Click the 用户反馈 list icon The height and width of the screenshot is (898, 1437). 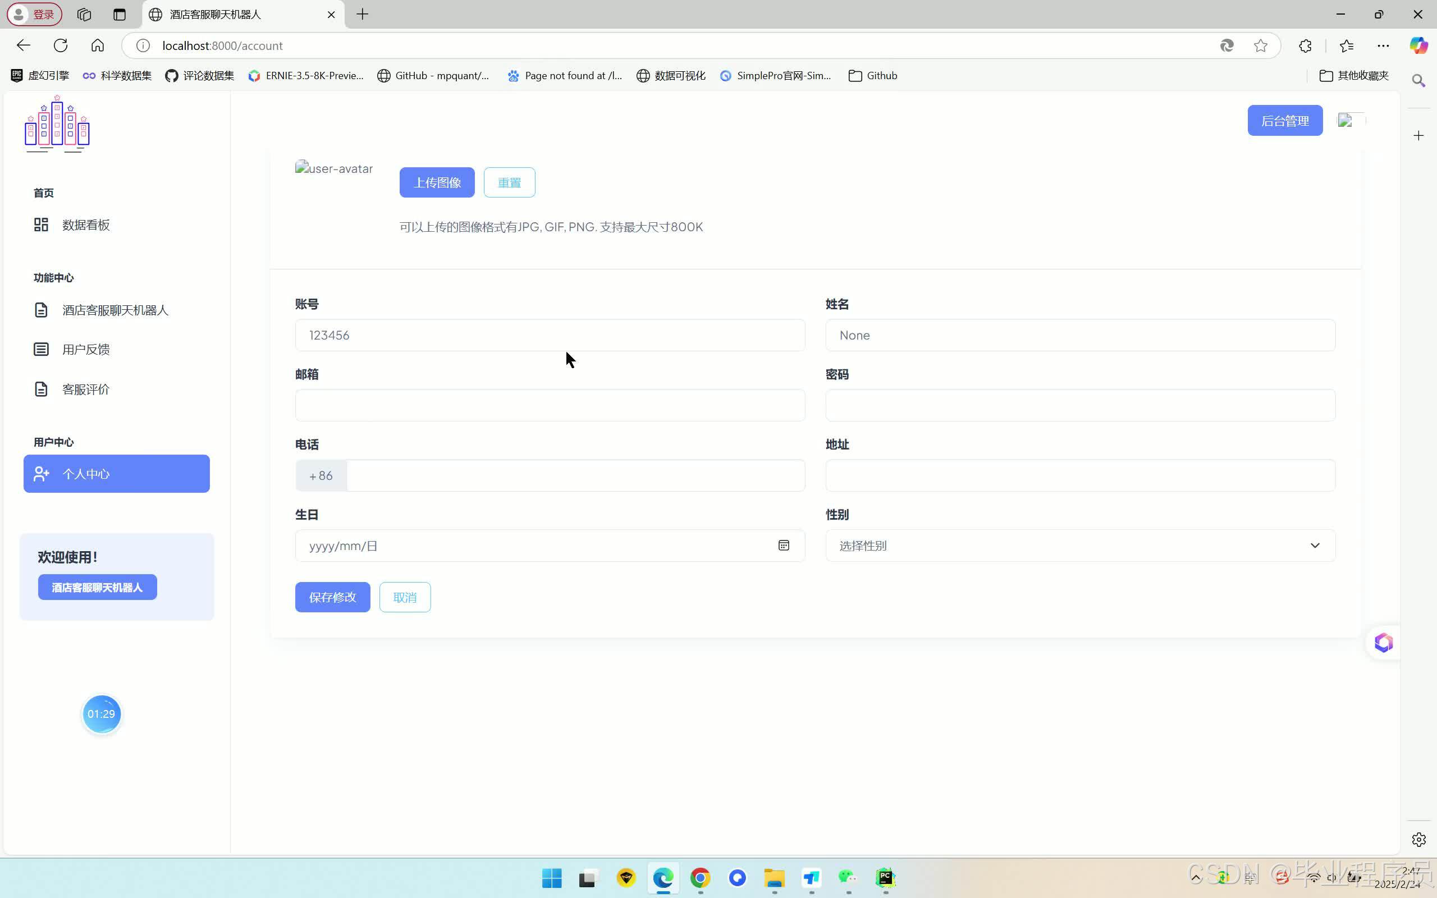click(41, 349)
